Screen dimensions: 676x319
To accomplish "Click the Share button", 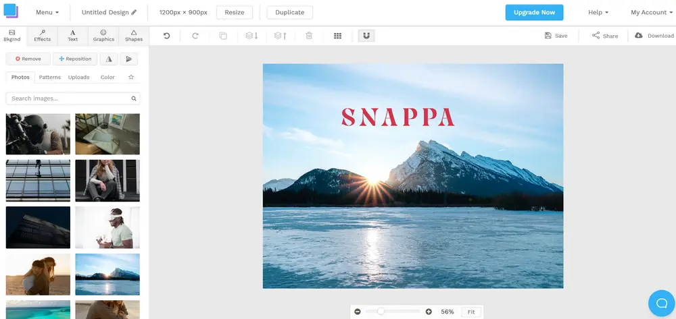I will (x=605, y=36).
